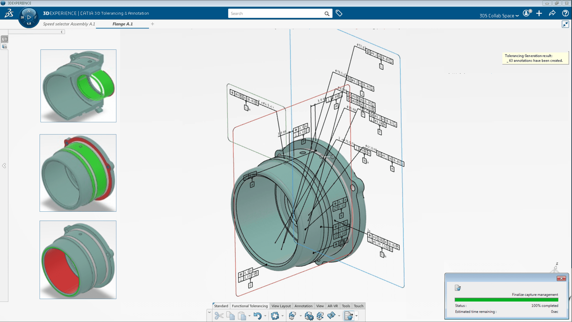This screenshot has height=322, width=572.
Task: Click the Functional Tolerancing tab
Action: coord(249,306)
